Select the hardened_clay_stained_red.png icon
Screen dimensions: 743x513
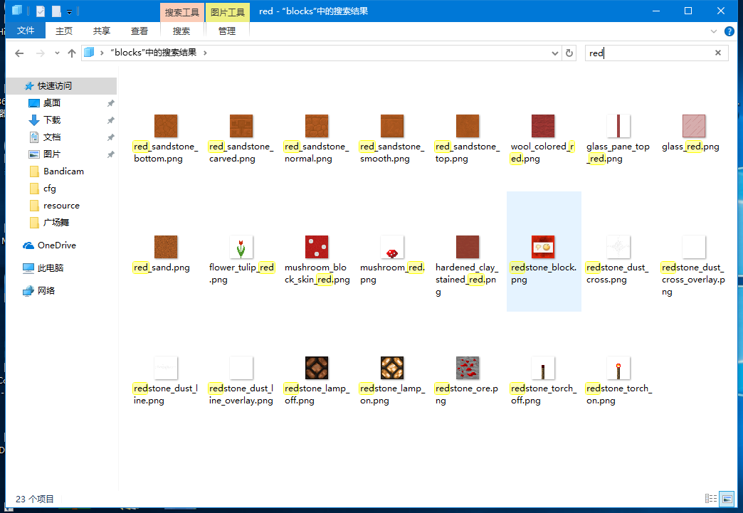click(x=467, y=247)
